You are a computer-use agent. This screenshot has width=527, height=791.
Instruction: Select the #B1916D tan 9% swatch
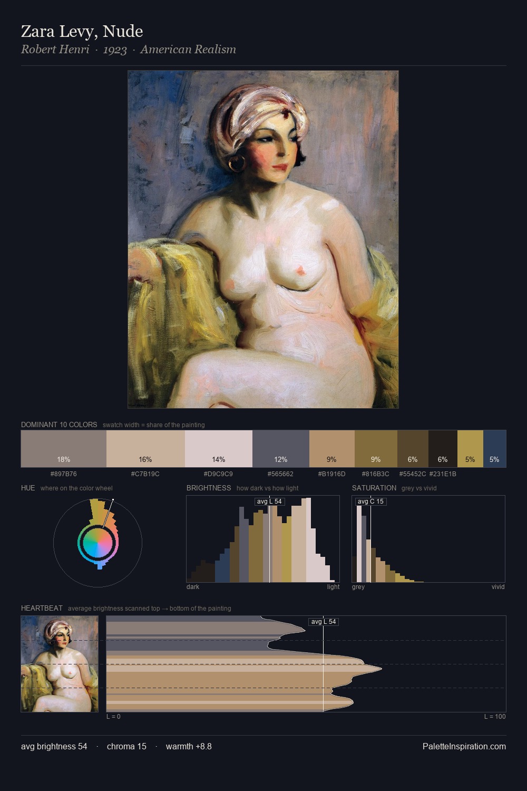coord(332,449)
